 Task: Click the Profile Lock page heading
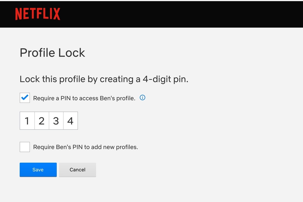[52, 53]
